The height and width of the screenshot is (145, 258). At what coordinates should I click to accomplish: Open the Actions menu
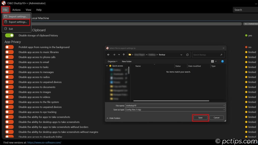coord(16,10)
